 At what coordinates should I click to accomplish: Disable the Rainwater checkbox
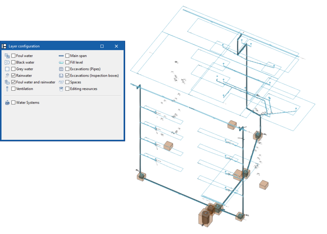point(13,75)
